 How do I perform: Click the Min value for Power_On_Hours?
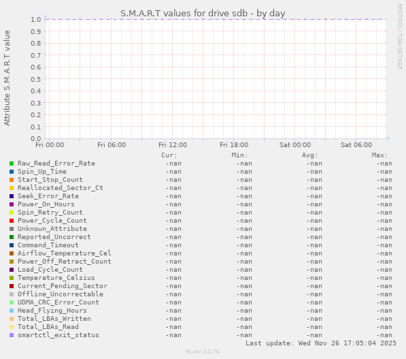tap(244, 204)
